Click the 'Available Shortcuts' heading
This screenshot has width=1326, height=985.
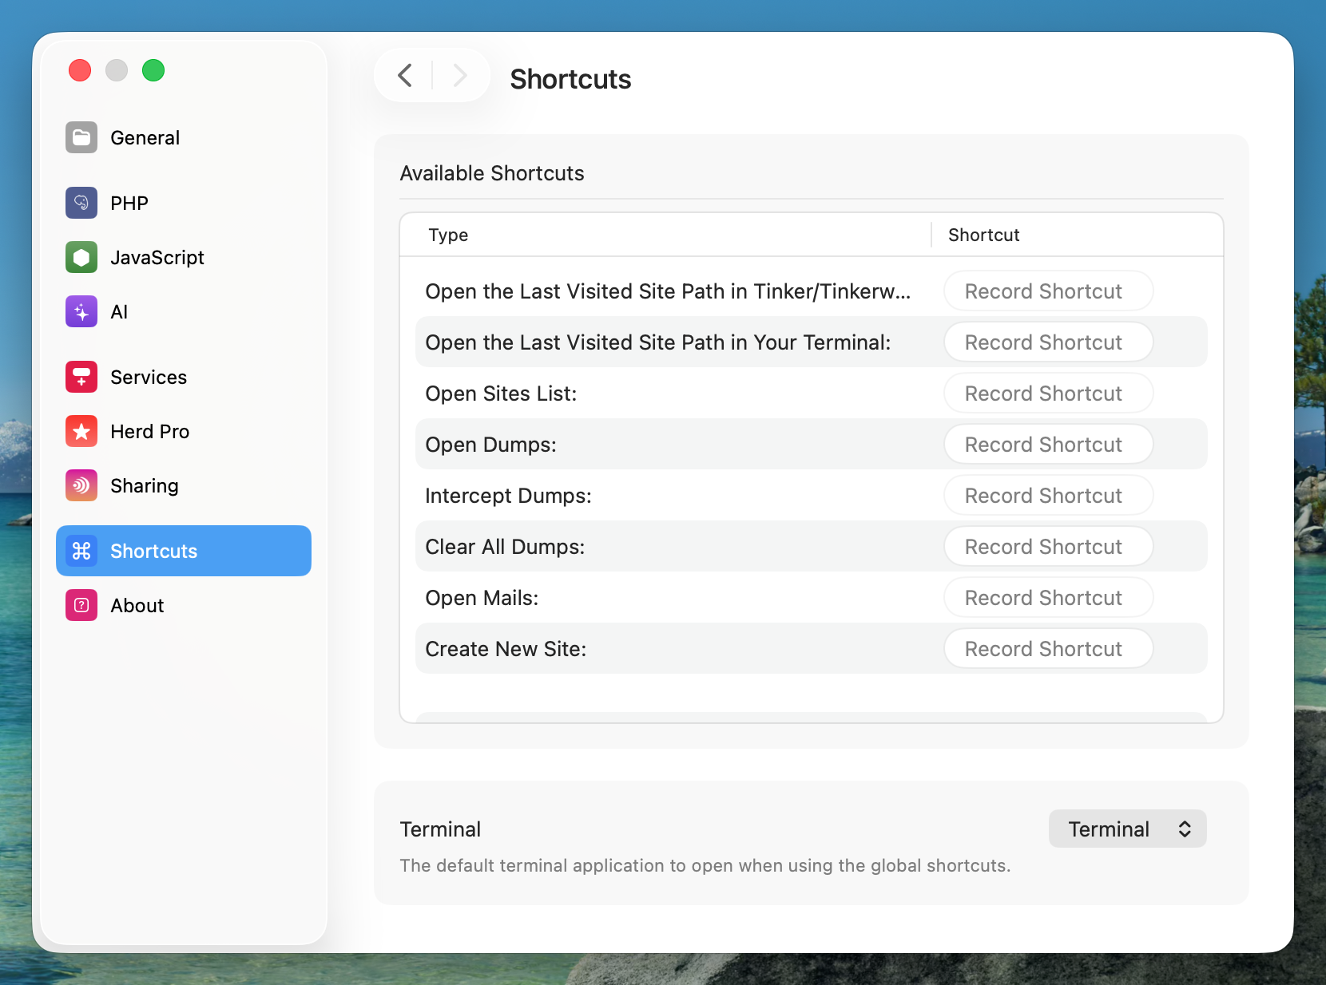492,173
